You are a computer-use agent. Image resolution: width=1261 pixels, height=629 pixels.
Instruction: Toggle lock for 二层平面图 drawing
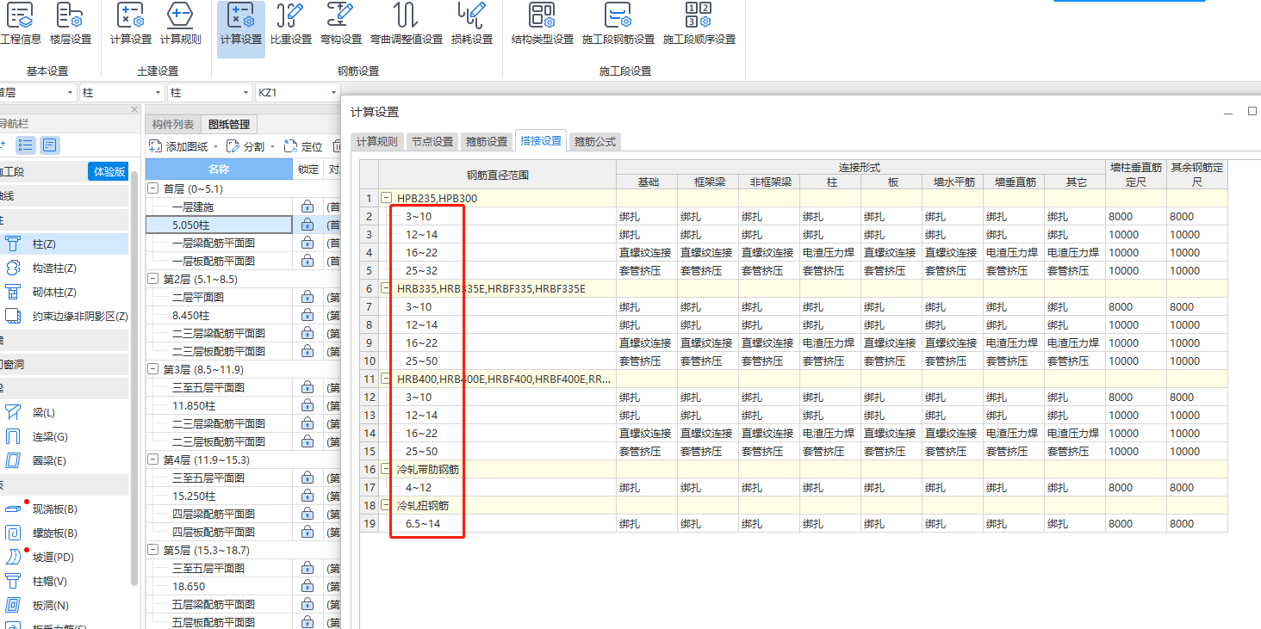click(307, 298)
